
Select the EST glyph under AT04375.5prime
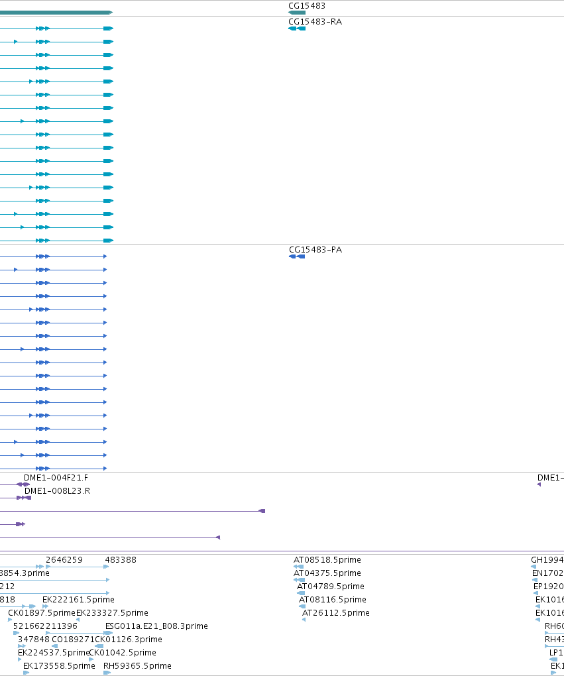click(299, 580)
